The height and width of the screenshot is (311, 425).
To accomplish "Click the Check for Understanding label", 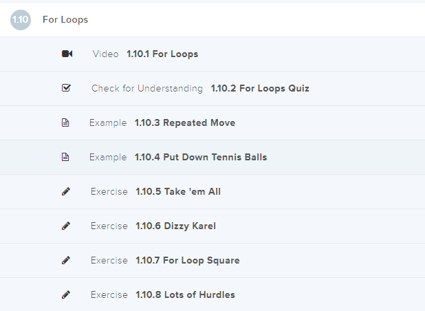I will [147, 88].
